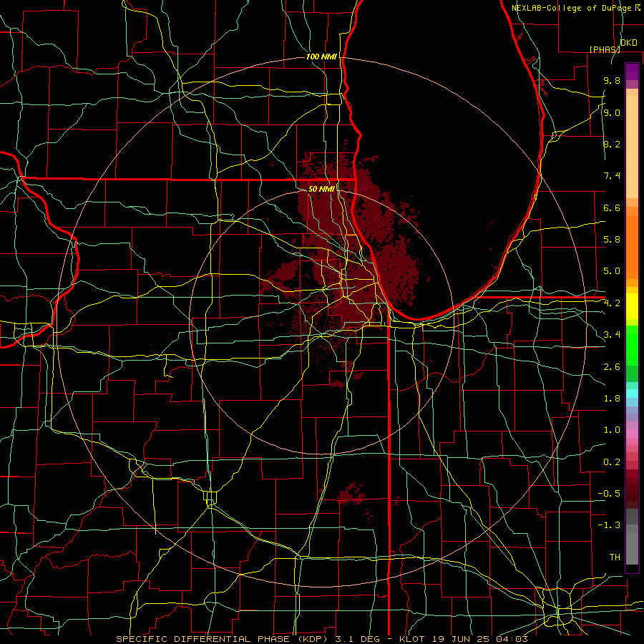Screen dimensions: 644x644
Task: Click the 9.0 scale value
Action: tap(612, 112)
